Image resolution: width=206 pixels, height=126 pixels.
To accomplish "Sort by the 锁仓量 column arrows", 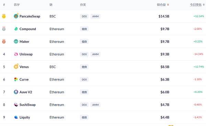I will pos(168,5).
